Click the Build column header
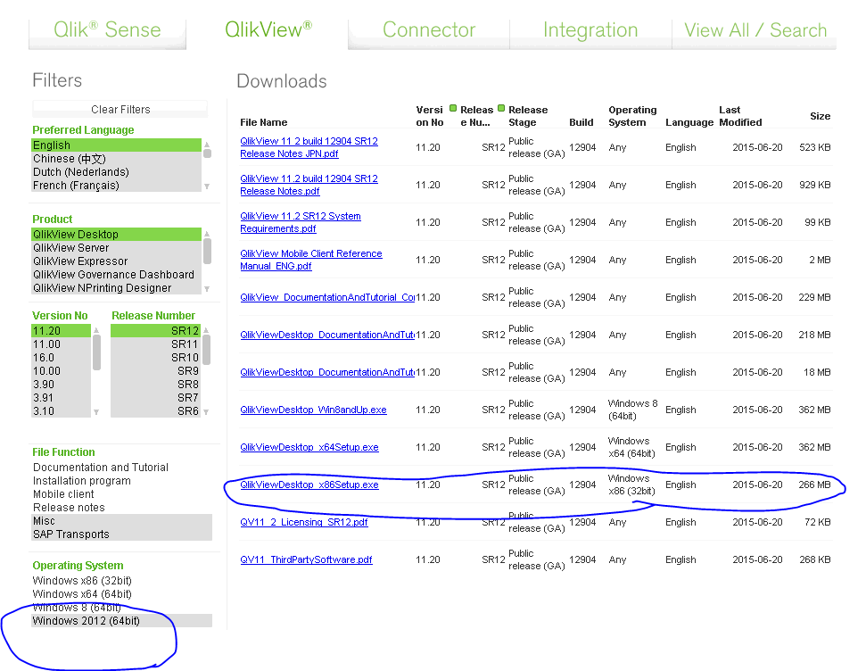 click(581, 122)
